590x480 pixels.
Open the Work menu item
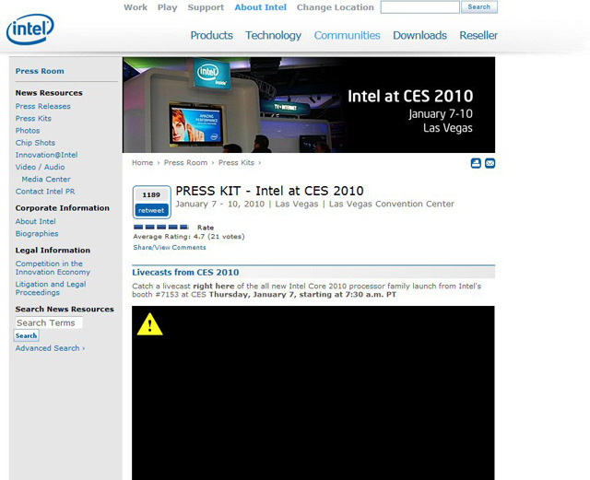pos(136,7)
